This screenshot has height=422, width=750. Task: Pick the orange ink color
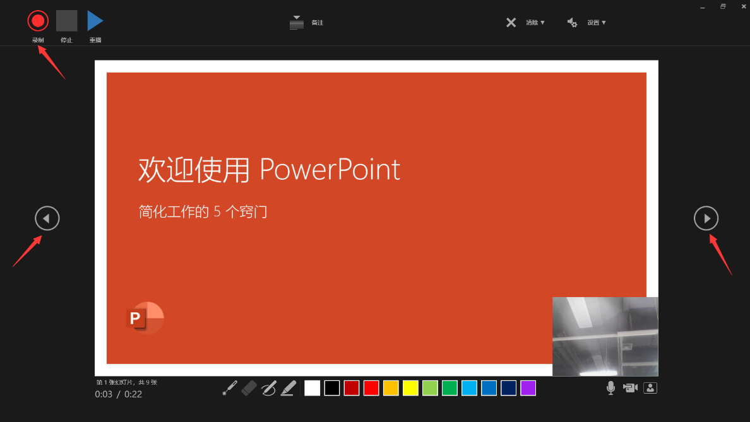(391, 388)
